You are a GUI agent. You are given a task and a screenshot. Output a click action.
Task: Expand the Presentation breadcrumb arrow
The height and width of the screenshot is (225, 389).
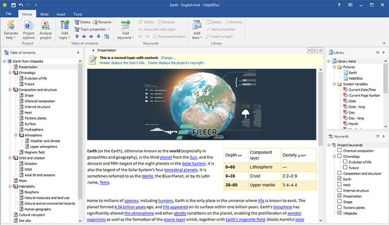pos(93,50)
